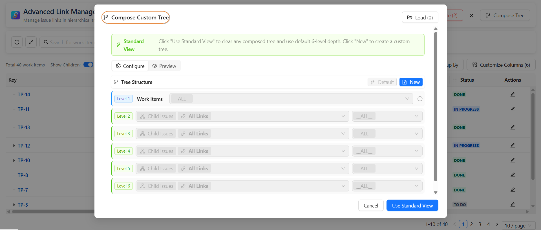
Task: Click edit pencil icon for TP-12 row
Action: pos(513,145)
